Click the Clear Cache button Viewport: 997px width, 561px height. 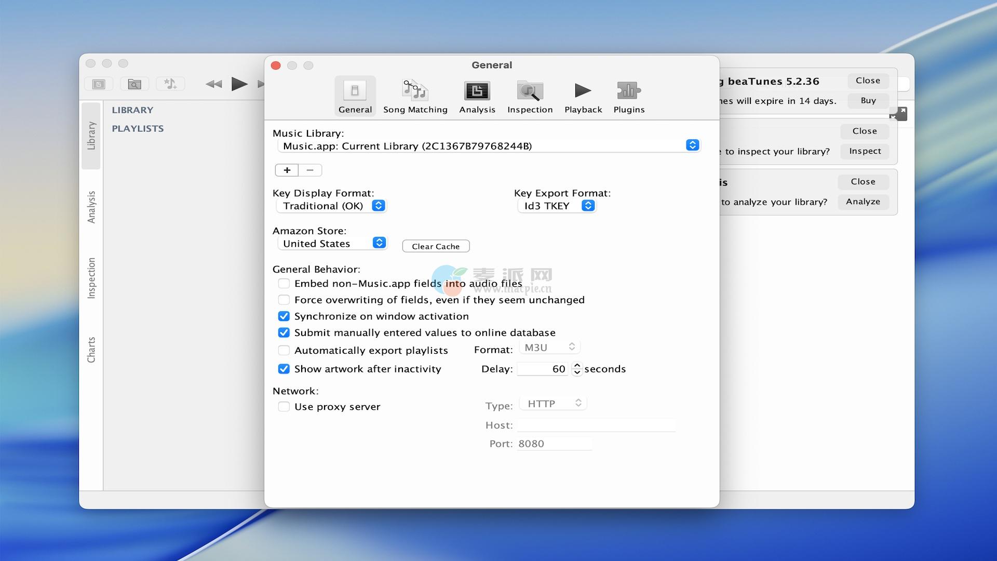pyautogui.click(x=436, y=246)
